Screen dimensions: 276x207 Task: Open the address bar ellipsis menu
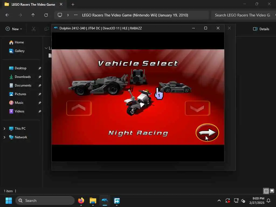(76, 15)
